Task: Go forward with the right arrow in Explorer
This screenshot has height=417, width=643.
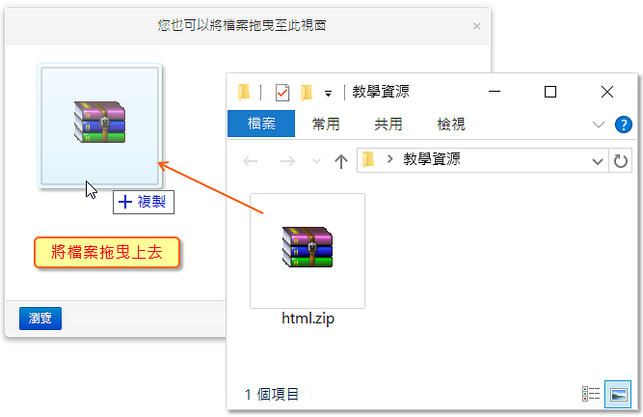Action: [287, 161]
